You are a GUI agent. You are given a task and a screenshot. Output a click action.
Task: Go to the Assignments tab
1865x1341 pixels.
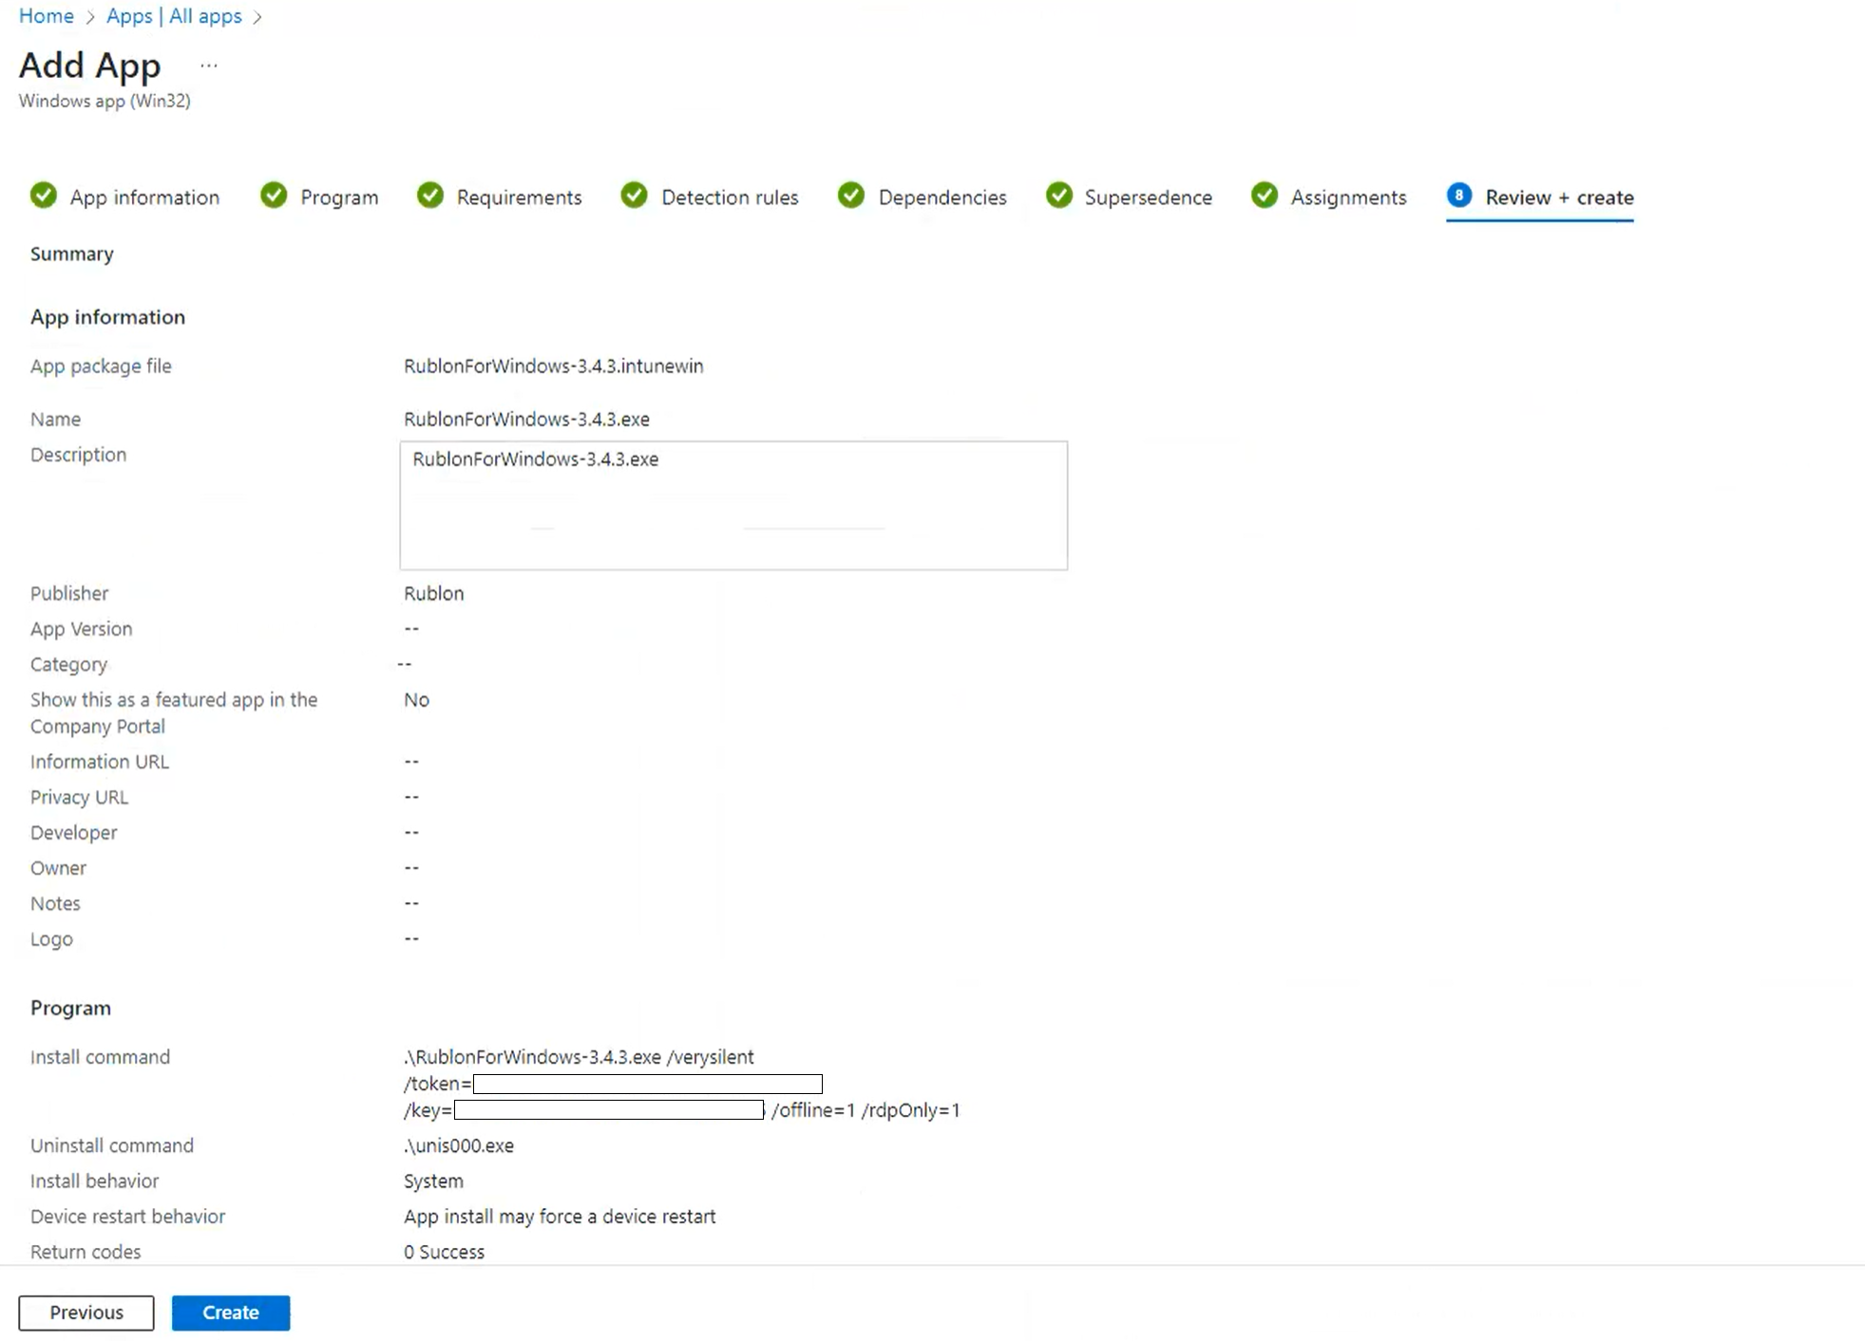[1348, 198]
